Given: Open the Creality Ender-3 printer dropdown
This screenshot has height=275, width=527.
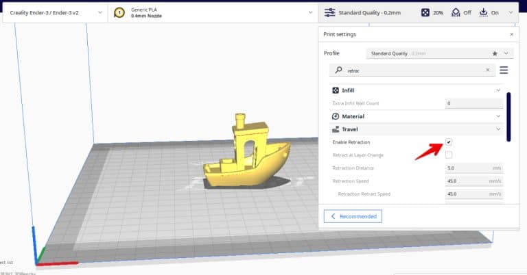Looking at the screenshot, I should (x=55, y=12).
